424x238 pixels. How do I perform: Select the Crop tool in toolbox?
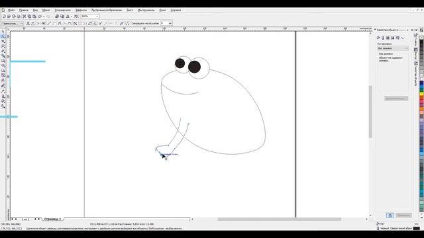pos(3,41)
